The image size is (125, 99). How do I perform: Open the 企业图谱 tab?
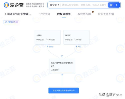pyautogui.click(x=45, y=14)
